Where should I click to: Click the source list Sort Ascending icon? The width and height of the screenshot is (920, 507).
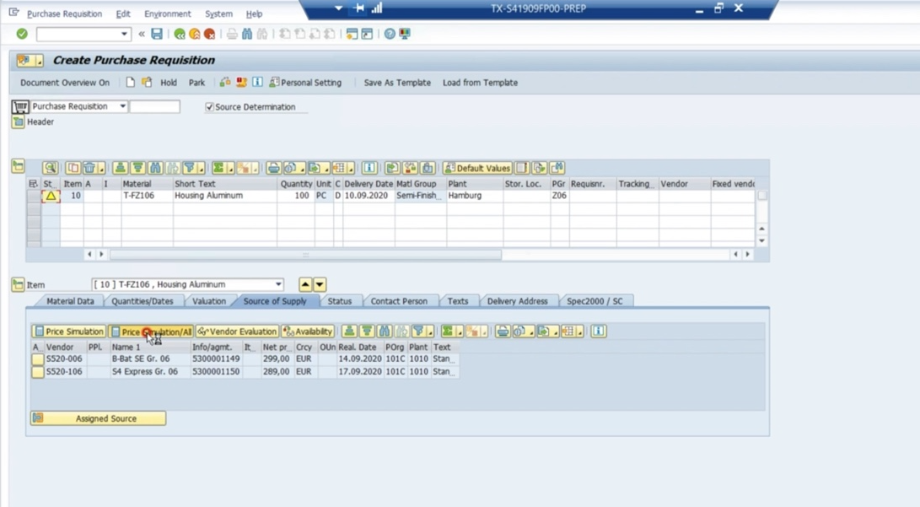349,331
